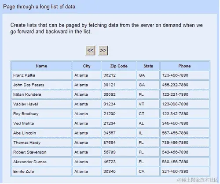The height and width of the screenshot is (184, 220).
Task: Select the 'Page through a long list of data' title
Action: coord(39,7)
